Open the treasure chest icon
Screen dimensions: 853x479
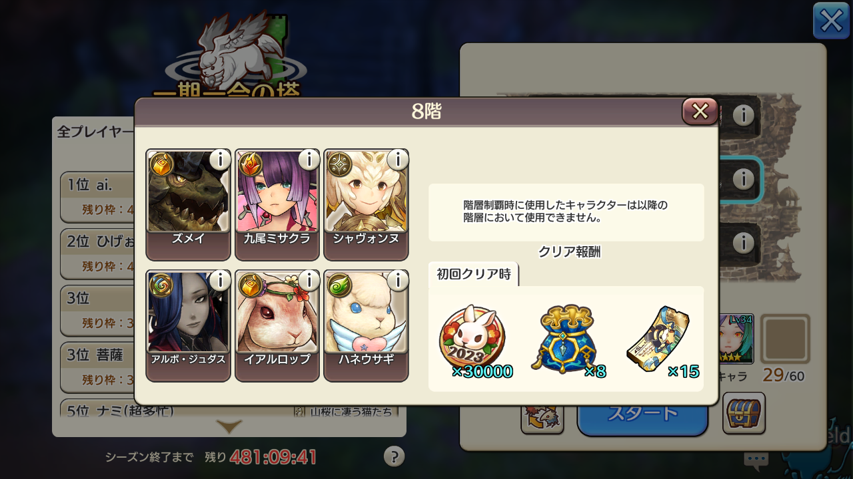pyautogui.click(x=744, y=413)
